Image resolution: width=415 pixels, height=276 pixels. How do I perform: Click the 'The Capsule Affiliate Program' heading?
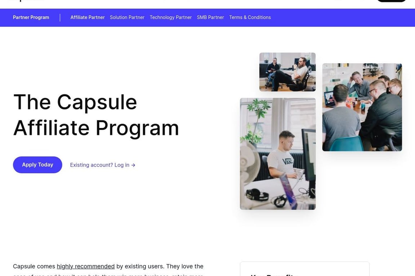pos(96,115)
